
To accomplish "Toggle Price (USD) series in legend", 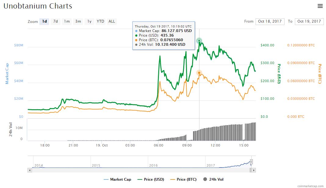I will [x=151, y=179].
